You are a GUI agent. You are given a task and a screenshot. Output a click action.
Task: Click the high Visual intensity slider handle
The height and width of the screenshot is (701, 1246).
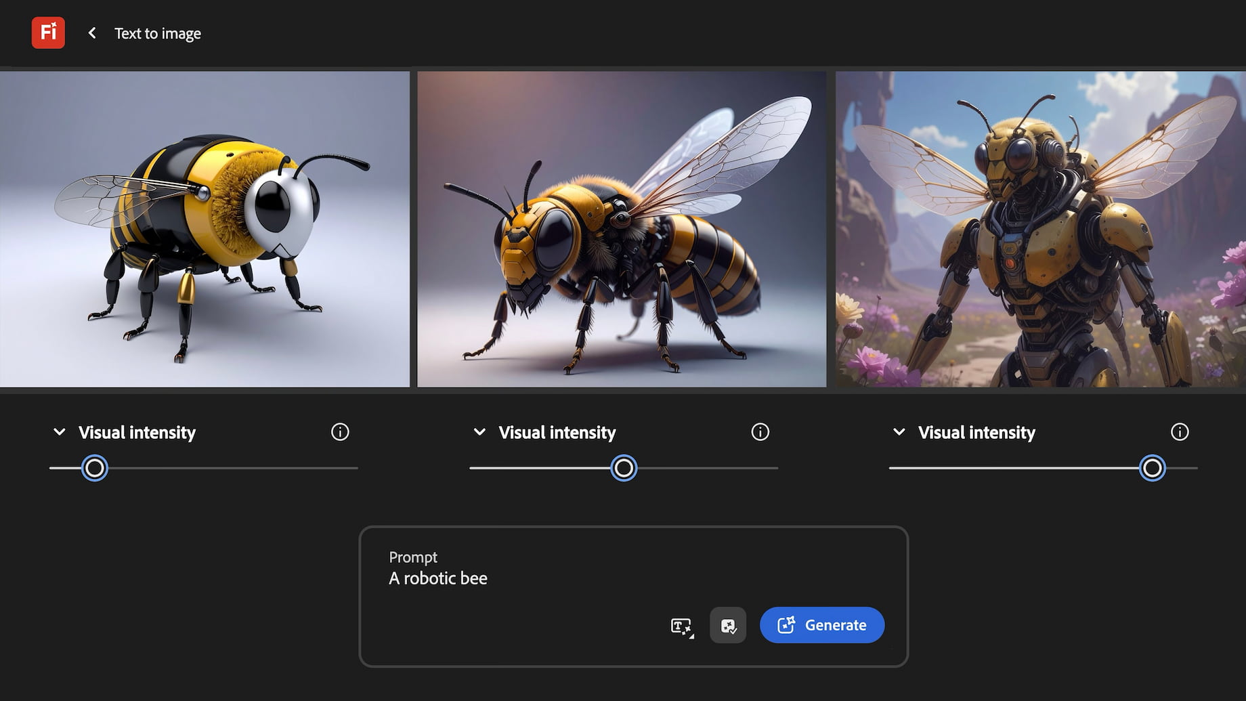tap(1152, 468)
